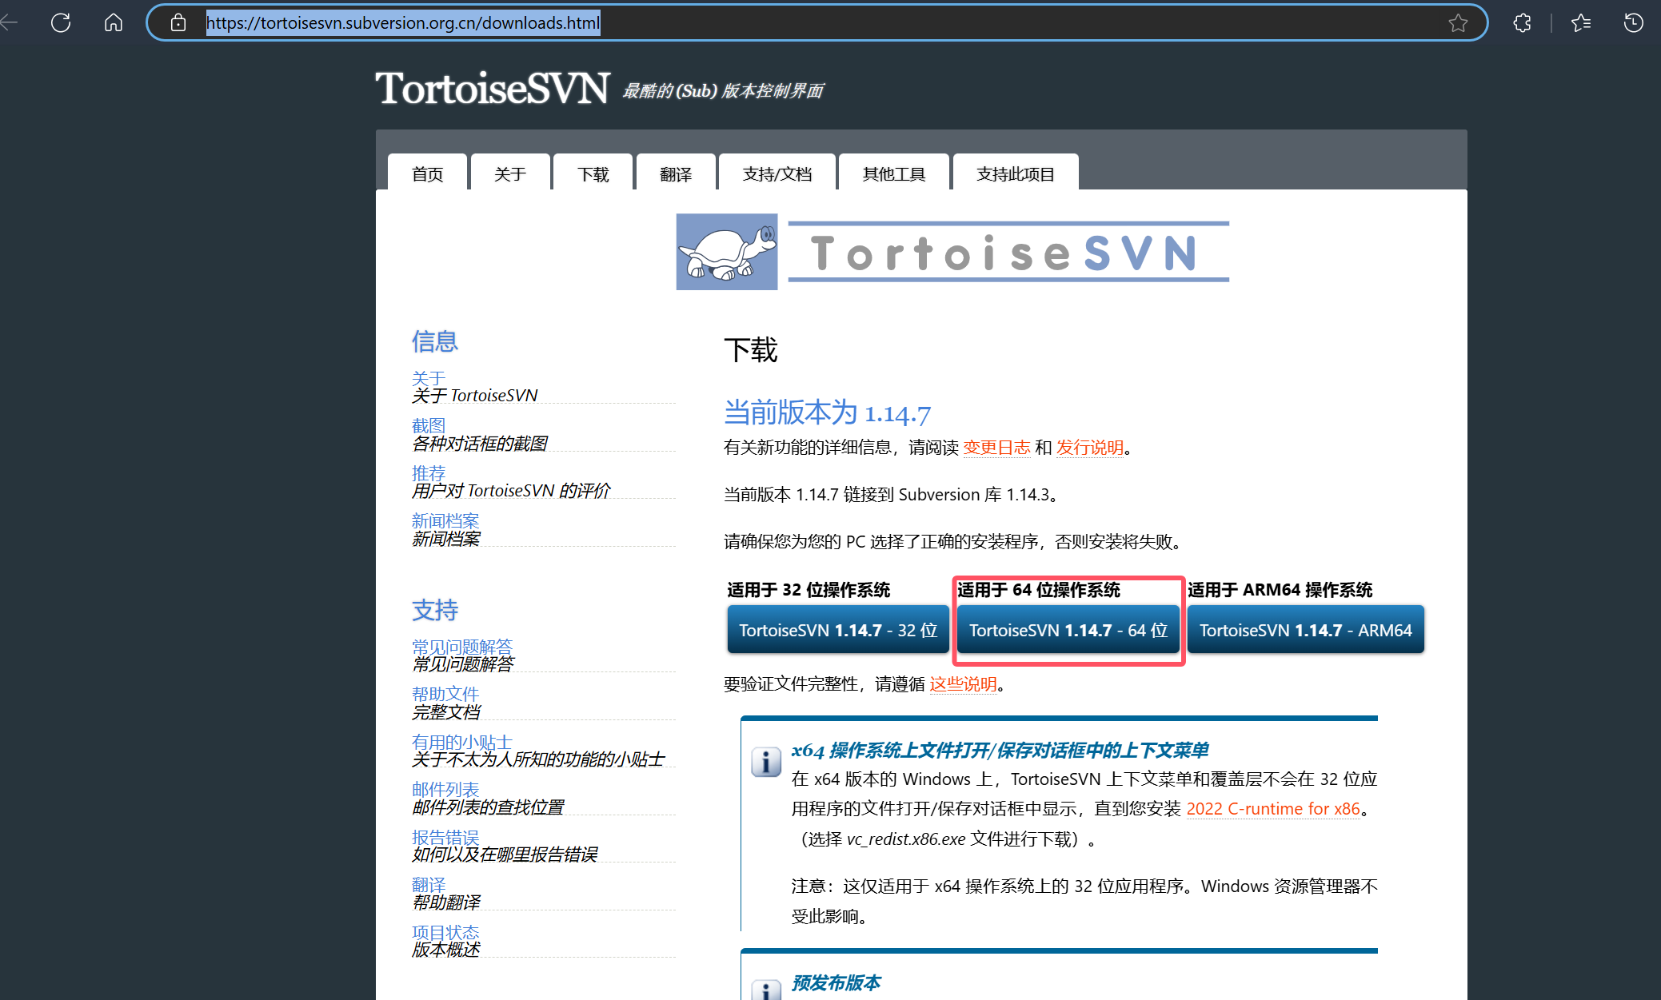Click sidebar link 有用的小贴士

click(462, 742)
